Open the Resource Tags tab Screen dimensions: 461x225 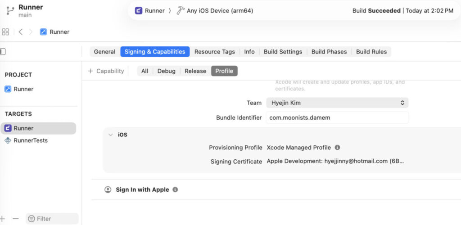(x=215, y=52)
